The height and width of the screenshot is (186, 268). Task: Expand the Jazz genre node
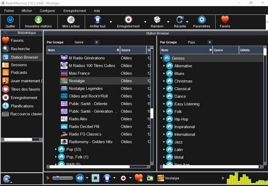(x=164, y=142)
